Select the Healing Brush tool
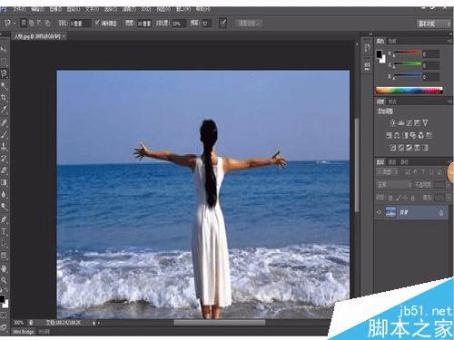 (4, 122)
